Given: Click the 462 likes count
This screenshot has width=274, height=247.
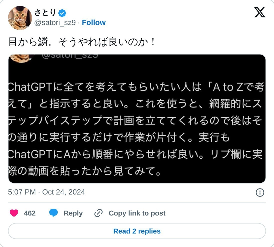Looking at the screenshot, I should pos(30,213).
